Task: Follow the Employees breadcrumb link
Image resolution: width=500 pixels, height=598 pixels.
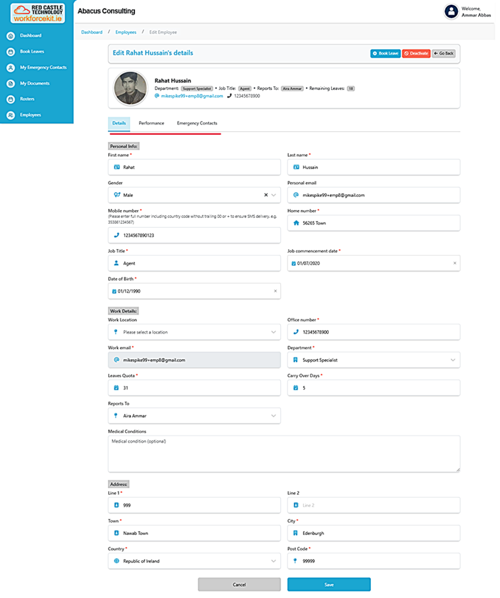Action: pyautogui.click(x=126, y=32)
